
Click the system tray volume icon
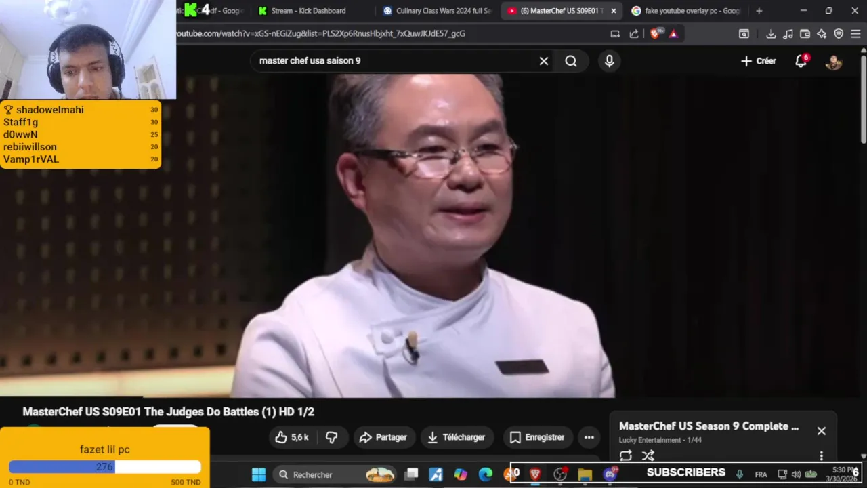tap(796, 474)
